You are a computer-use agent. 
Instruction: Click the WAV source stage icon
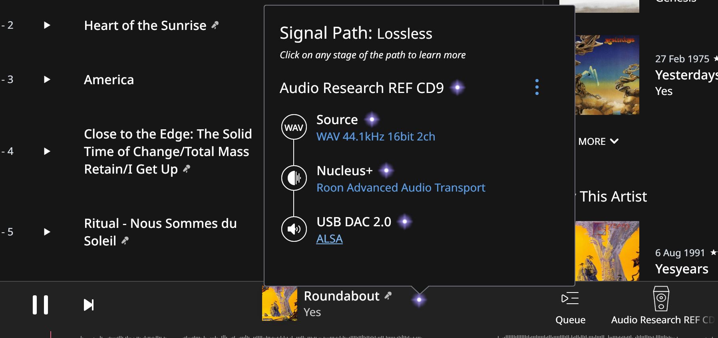point(294,127)
